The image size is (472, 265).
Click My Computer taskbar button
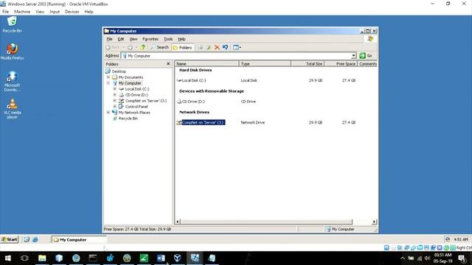click(x=79, y=239)
